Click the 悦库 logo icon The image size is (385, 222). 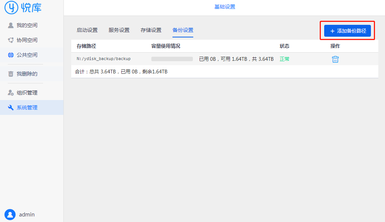(11, 7)
